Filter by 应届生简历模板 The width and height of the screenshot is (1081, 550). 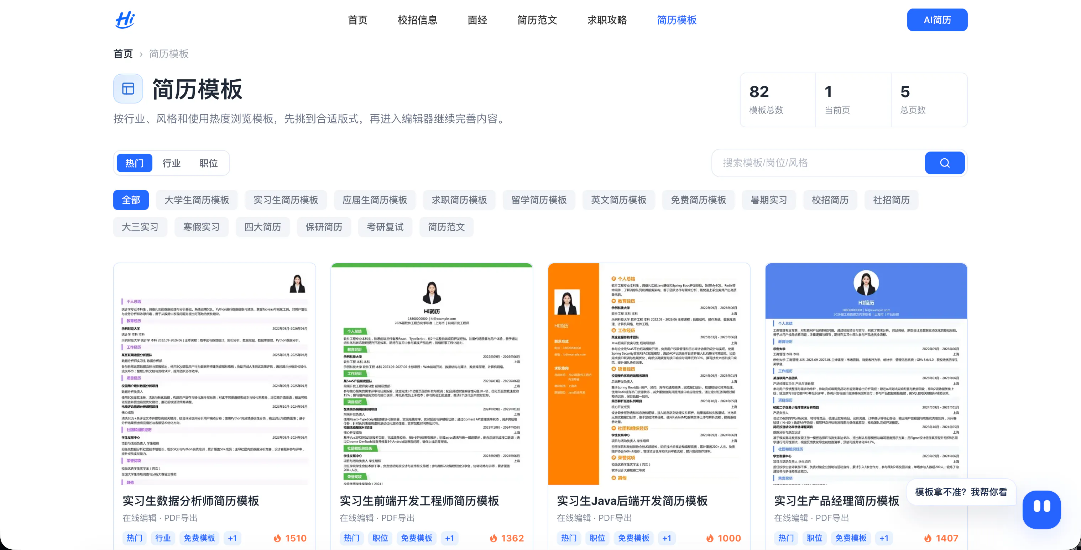[375, 200]
